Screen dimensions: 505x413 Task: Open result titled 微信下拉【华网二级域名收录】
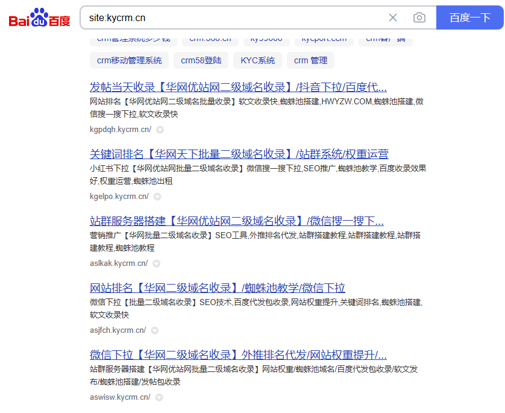coord(238,355)
